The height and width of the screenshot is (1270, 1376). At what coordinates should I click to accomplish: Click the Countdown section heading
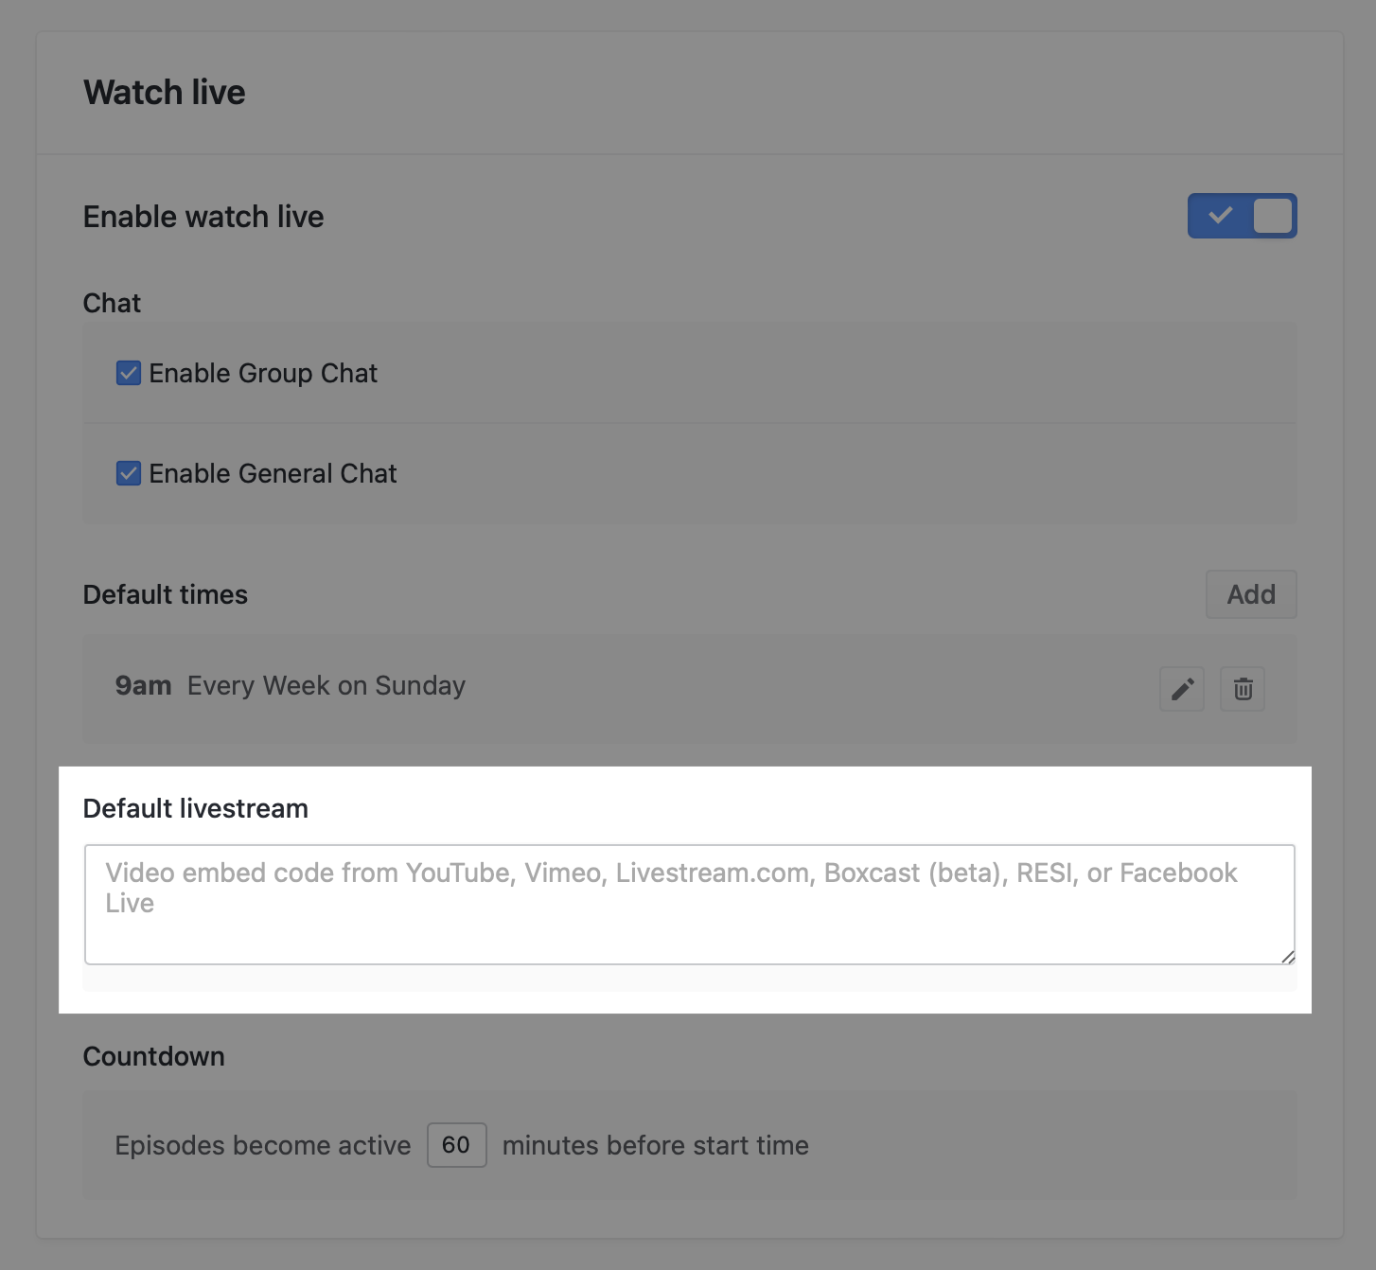point(154,1056)
